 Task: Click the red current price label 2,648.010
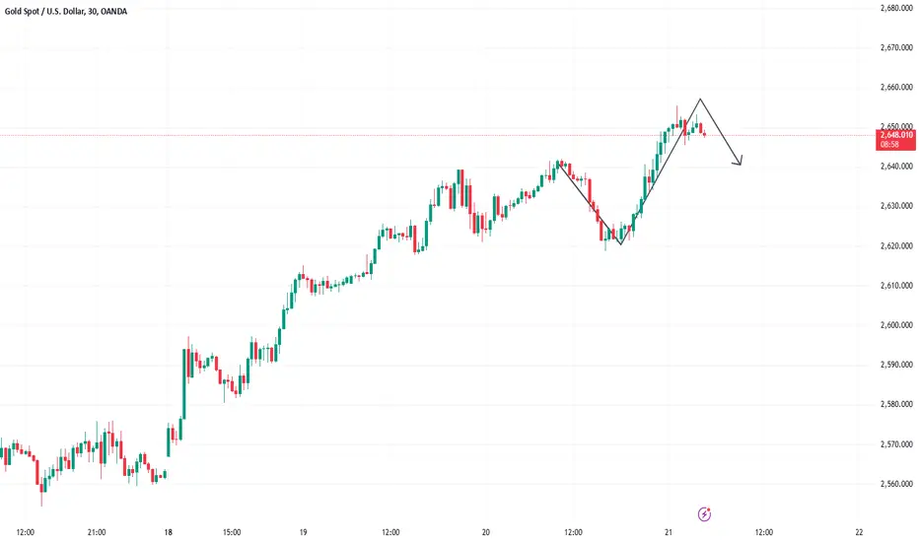click(x=896, y=135)
